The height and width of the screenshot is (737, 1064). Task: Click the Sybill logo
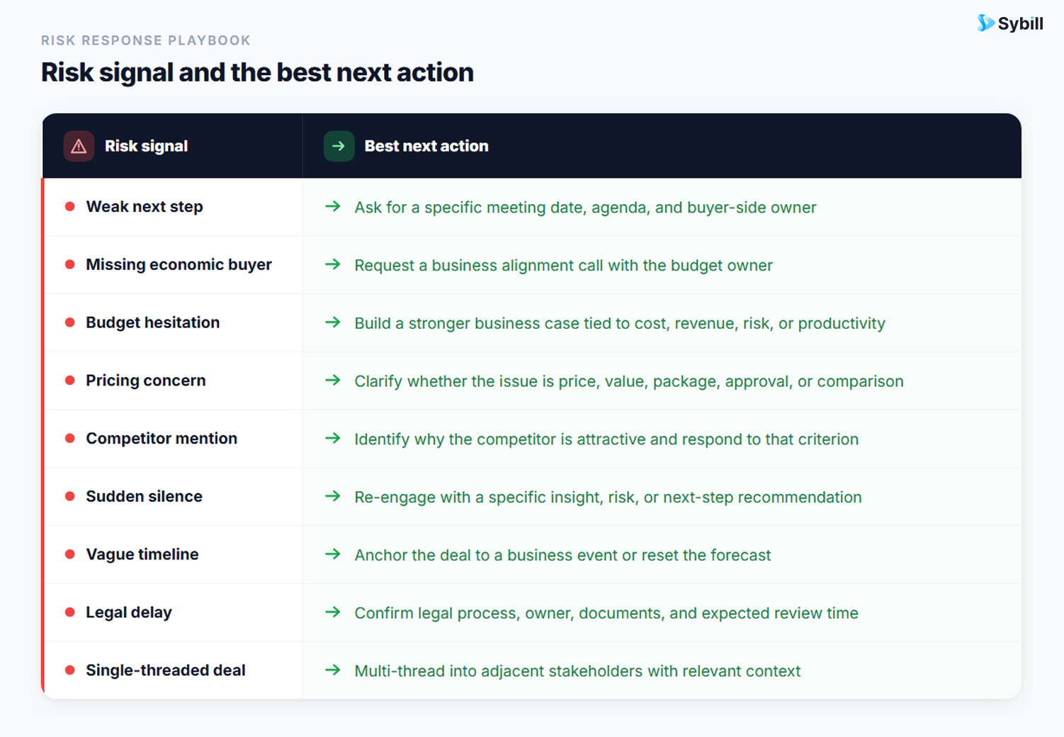pyautogui.click(x=1010, y=23)
